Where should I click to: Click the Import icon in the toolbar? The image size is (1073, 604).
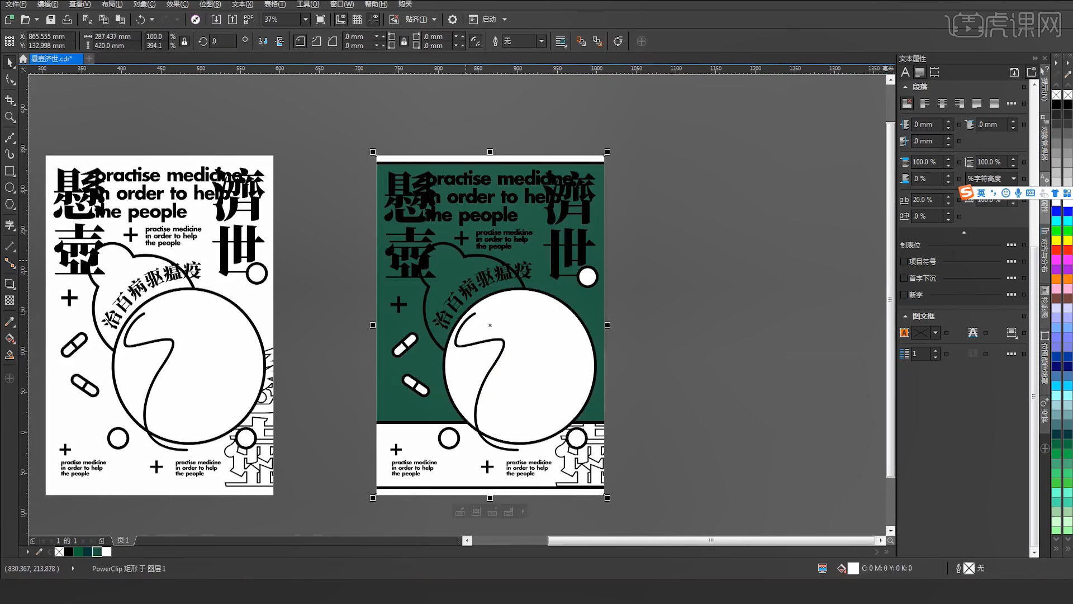(216, 19)
